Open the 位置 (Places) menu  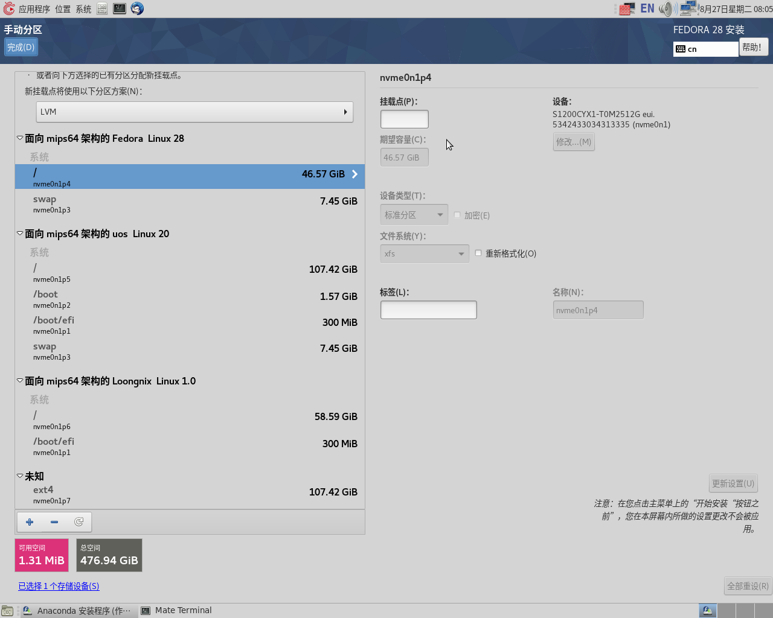(x=63, y=9)
